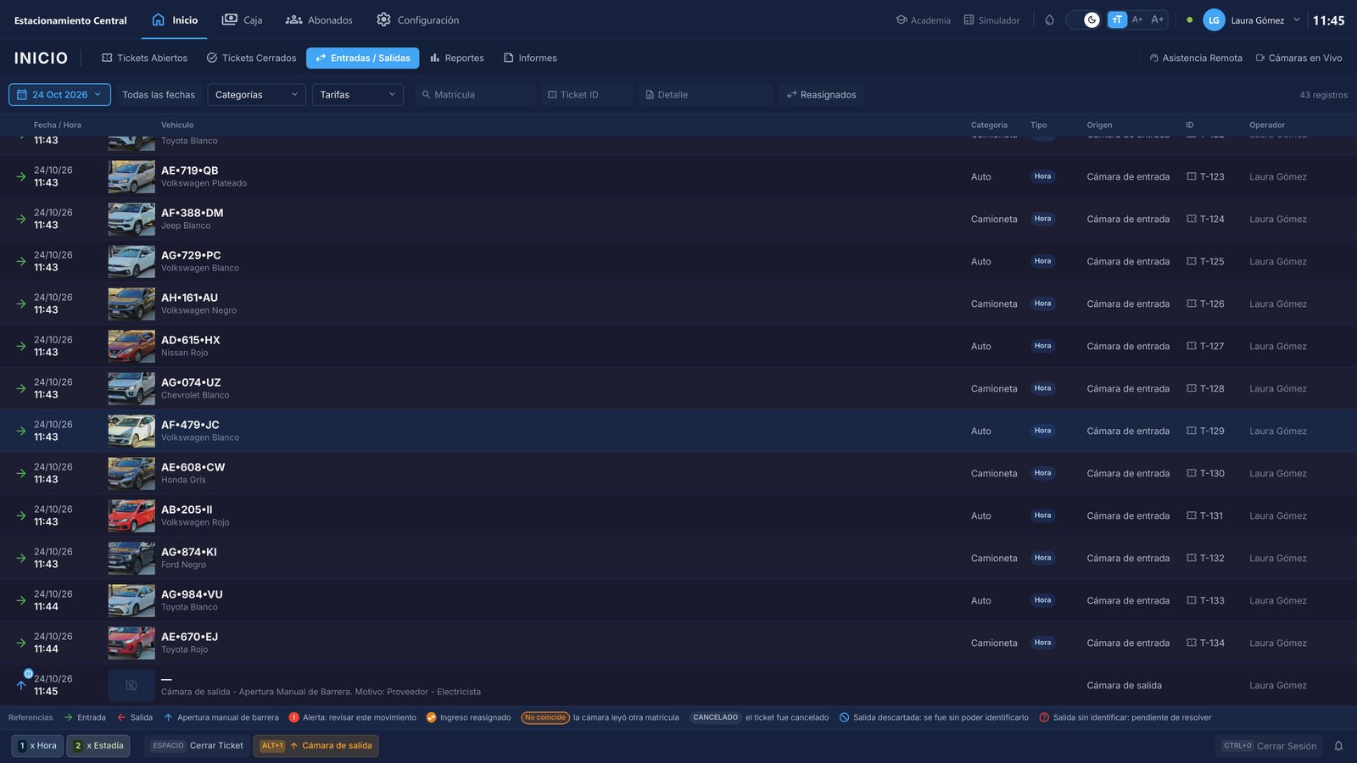The width and height of the screenshot is (1357, 763).
Task: Open Asistencia Remota
Action: (1195, 58)
